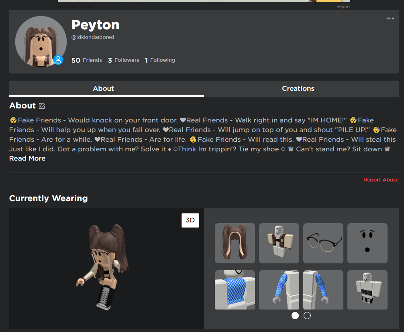Image resolution: width=404 pixels, height=332 pixels.
Task: Click the Peyton display name
Action: click(95, 25)
